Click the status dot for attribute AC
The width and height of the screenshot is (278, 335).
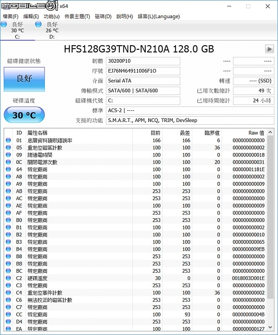click(x=8, y=198)
